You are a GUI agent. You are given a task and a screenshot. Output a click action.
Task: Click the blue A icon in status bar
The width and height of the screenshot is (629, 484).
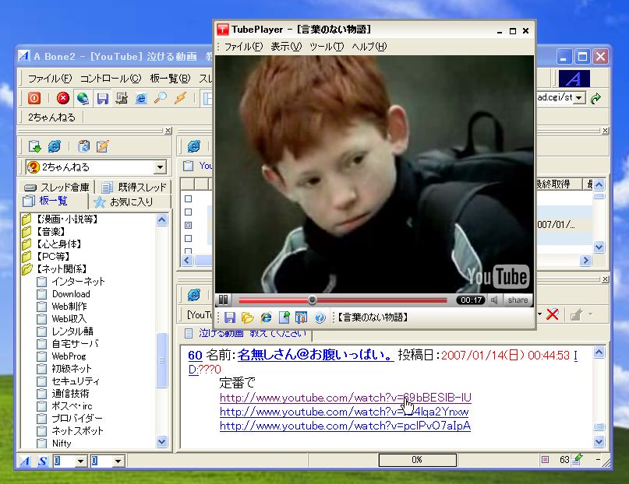coord(24,461)
